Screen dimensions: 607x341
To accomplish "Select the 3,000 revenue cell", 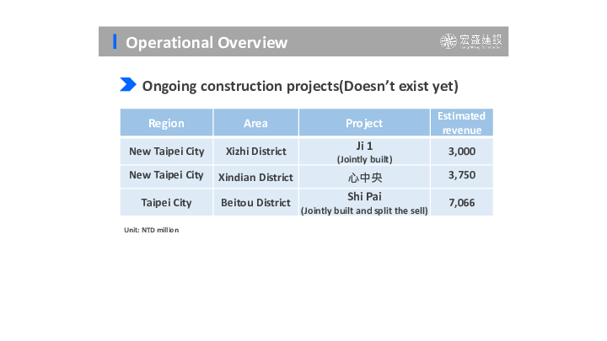I will click(462, 152).
